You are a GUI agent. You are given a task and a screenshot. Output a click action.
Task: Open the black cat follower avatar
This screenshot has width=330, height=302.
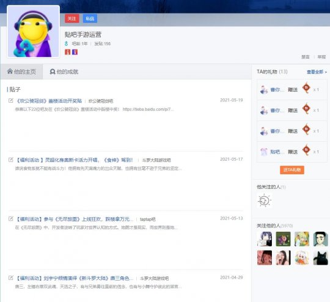[321, 257]
